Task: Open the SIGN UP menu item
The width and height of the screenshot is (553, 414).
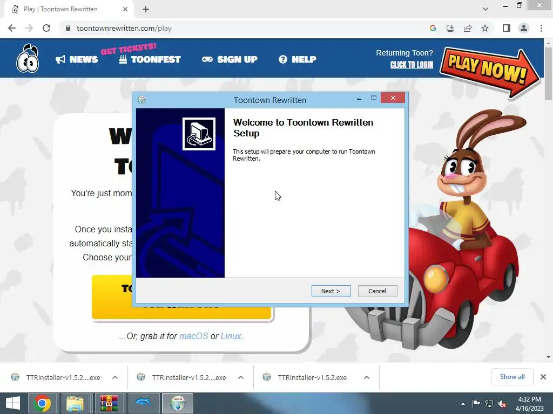Action: (230, 59)
